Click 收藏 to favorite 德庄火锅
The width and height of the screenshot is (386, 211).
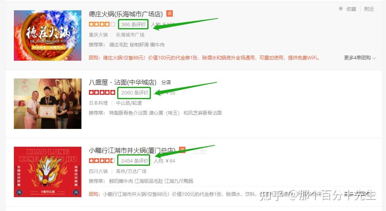coord(351,9)
